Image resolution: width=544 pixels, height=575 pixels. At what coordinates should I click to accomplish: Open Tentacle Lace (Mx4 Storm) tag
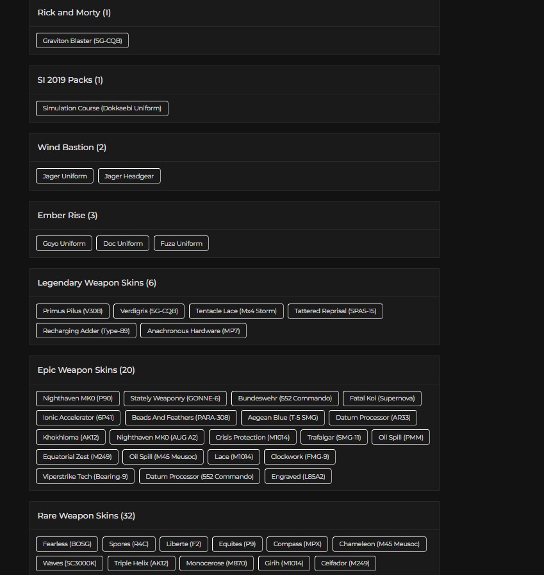coord(236,311)
